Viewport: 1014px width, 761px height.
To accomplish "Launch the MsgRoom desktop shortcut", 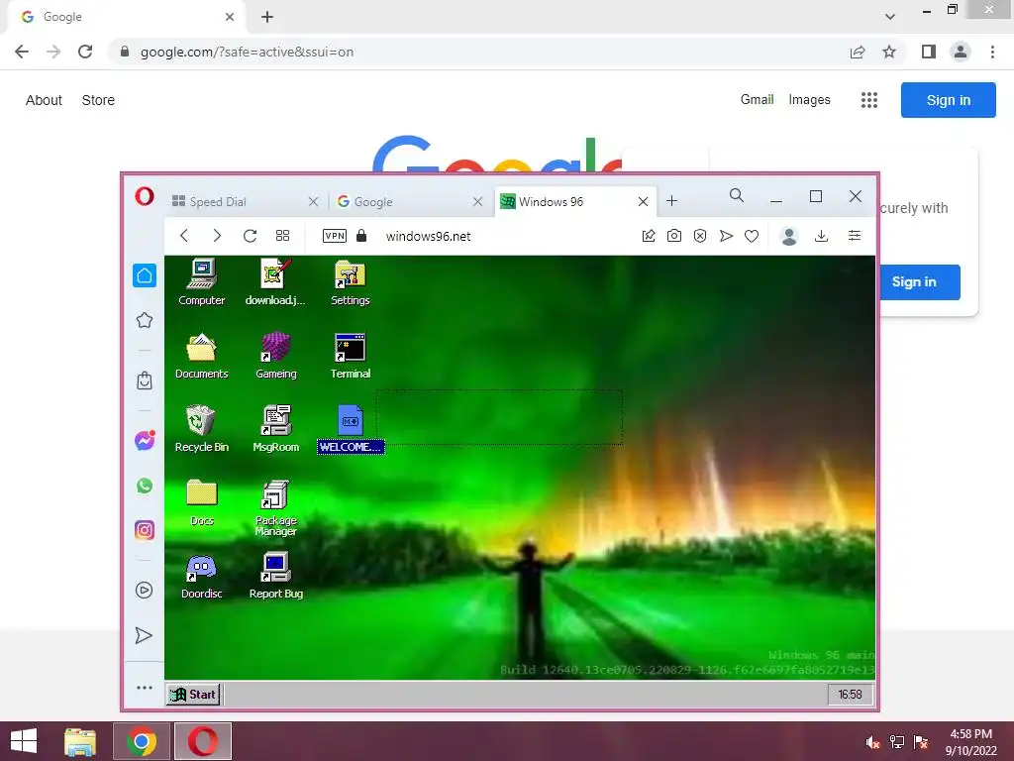I will tap(275, 428).
